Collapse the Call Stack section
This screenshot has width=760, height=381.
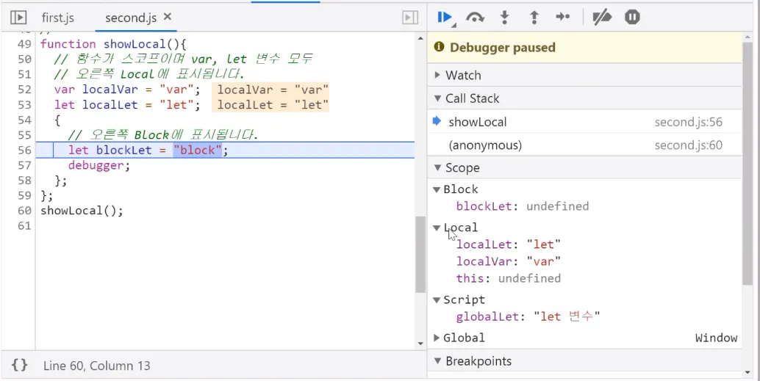[471, 98]
